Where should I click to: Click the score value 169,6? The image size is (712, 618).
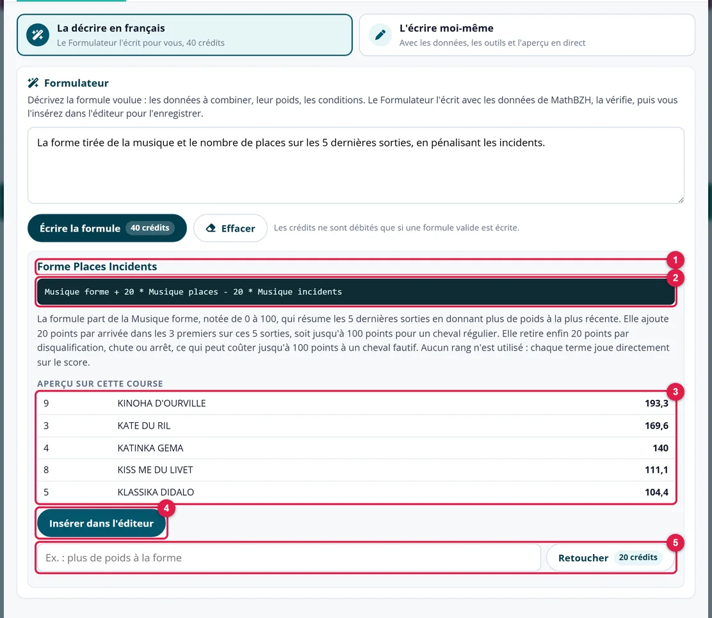click(x=656, y=425)
